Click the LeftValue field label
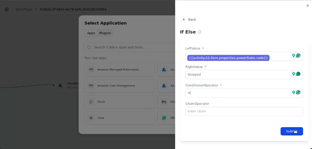Viewport: 312px width, 149px height. point(193,49)
